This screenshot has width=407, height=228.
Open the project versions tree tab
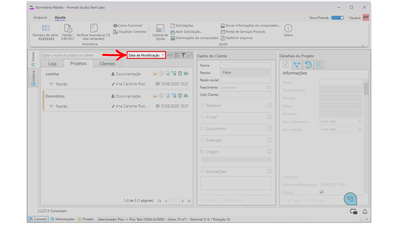tap(297, 65)
